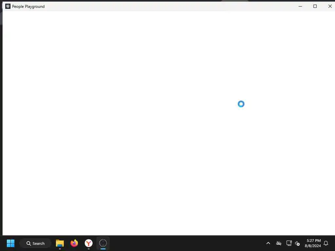This screenshot has height=251, width=335.
Task: Open Yandex Browser from the taskbar
Action: [88, 243]
